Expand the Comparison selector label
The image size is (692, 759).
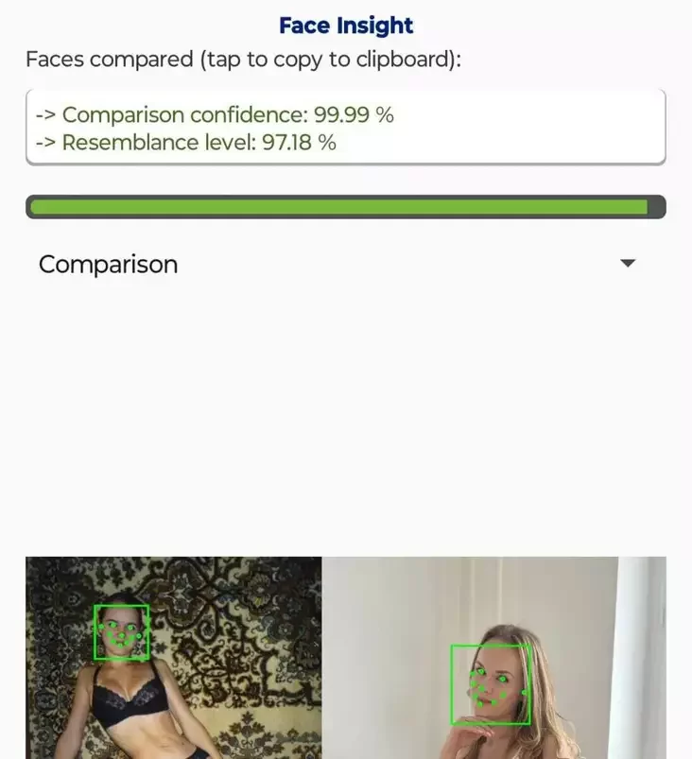point(109,265)
